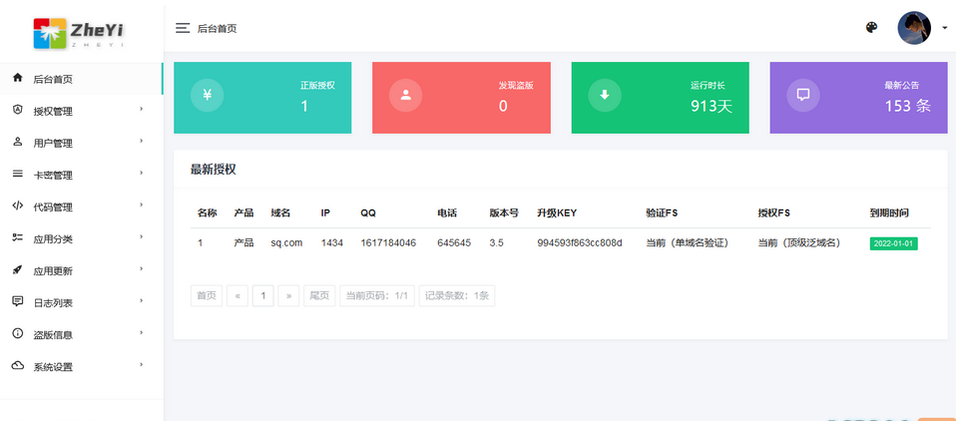Screen dimensions: 959x421
Task: Click the hamburger menu toggle icon
Action: pyautogui.click(x=183, y=28)
